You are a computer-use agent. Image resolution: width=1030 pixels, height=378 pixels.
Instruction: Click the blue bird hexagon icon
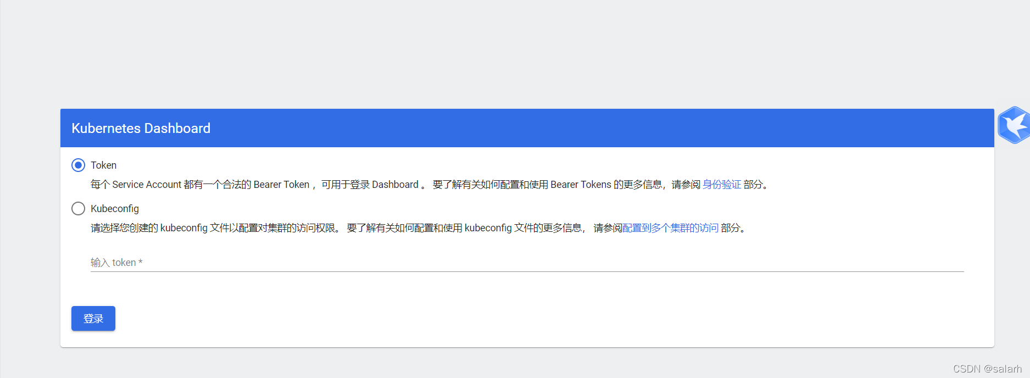pyautogui.click(x=1014, y=125)
